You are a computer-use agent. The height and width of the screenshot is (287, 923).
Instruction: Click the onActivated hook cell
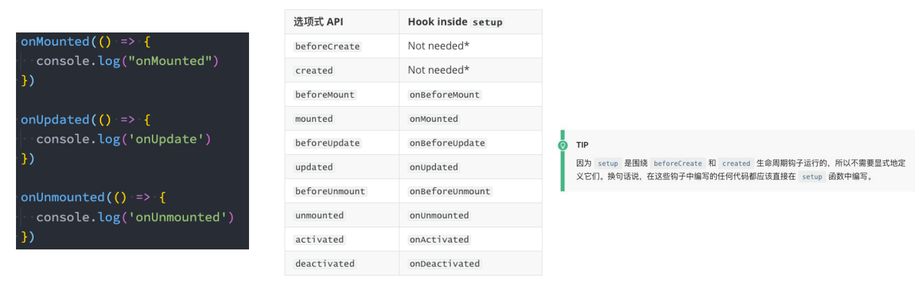439,240
